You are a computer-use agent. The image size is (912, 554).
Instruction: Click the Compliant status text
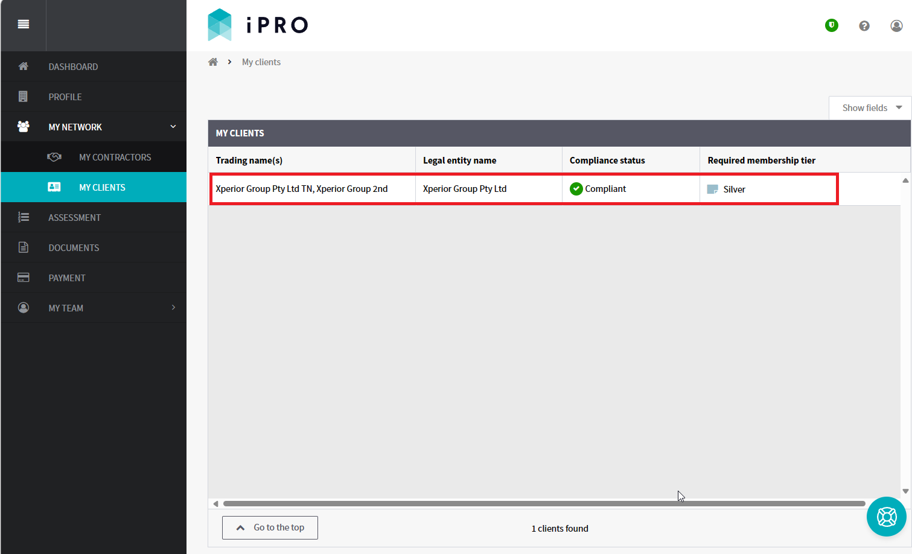[605, 189]
